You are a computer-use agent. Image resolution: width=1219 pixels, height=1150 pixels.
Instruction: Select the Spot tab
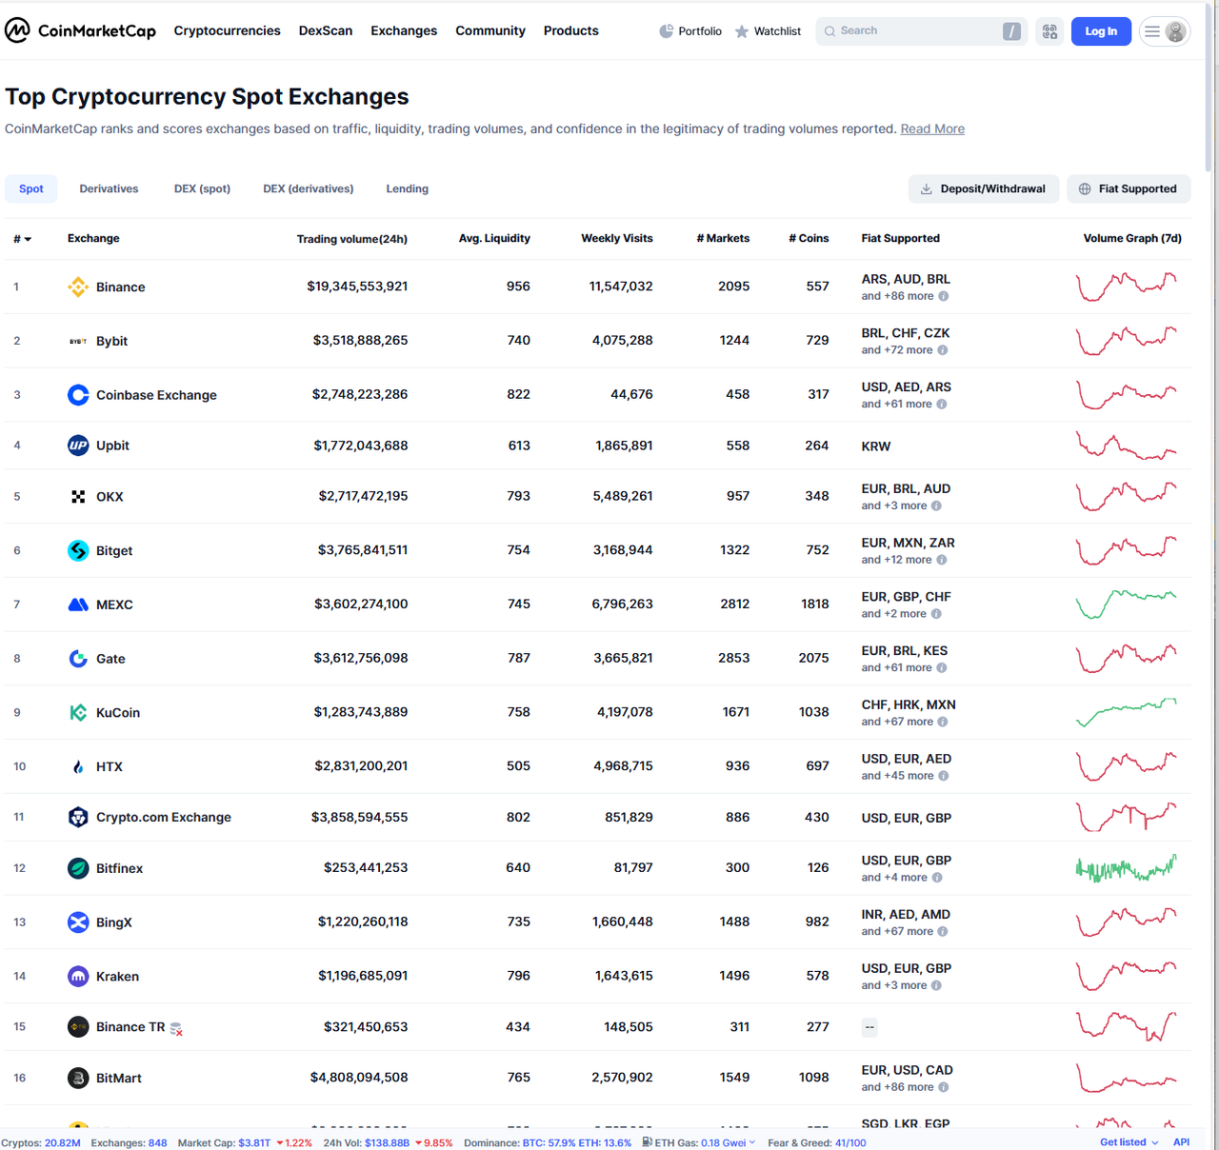[31, 188]
